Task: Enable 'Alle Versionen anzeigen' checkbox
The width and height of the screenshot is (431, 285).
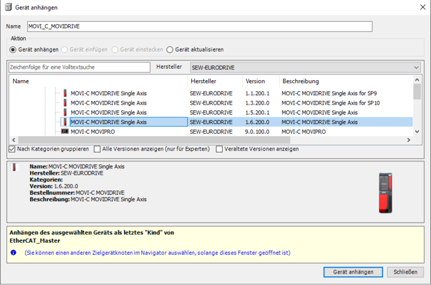Action: [x=97, y=149]
